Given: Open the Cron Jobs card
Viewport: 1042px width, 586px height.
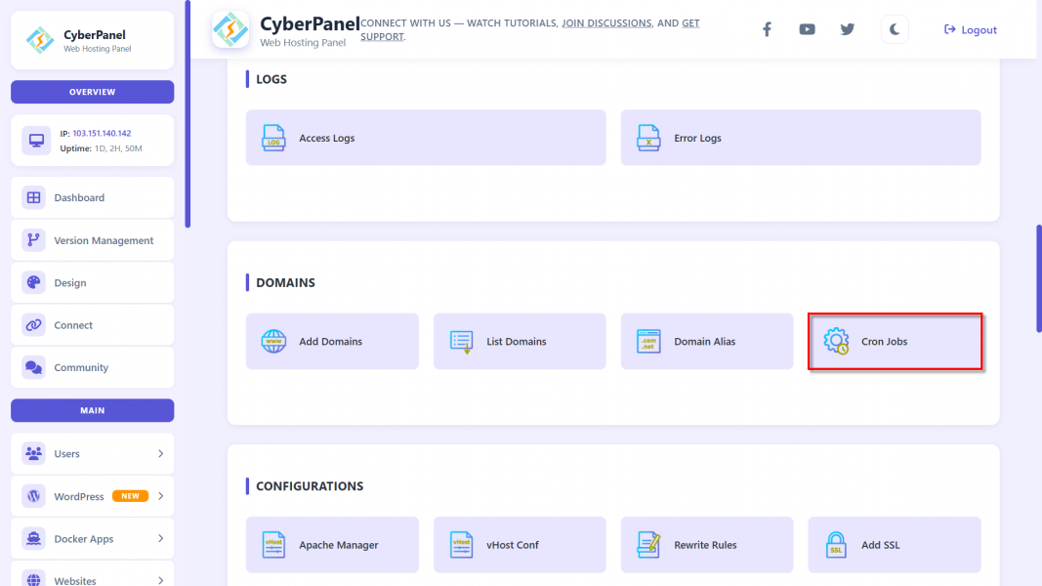Looking at the screenshot, I should 895,342.
